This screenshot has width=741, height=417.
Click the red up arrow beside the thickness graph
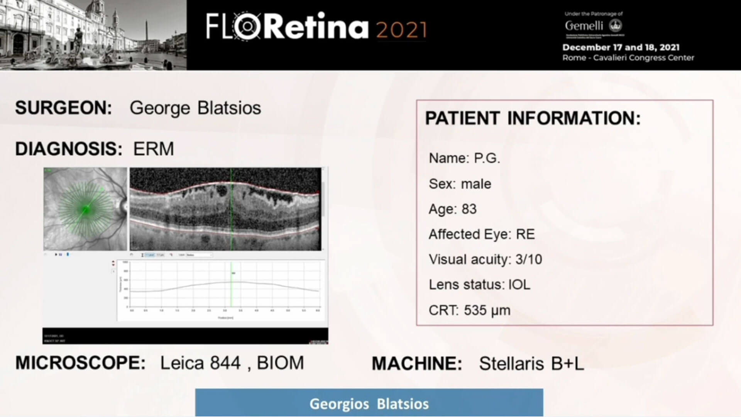click(113, 261)
